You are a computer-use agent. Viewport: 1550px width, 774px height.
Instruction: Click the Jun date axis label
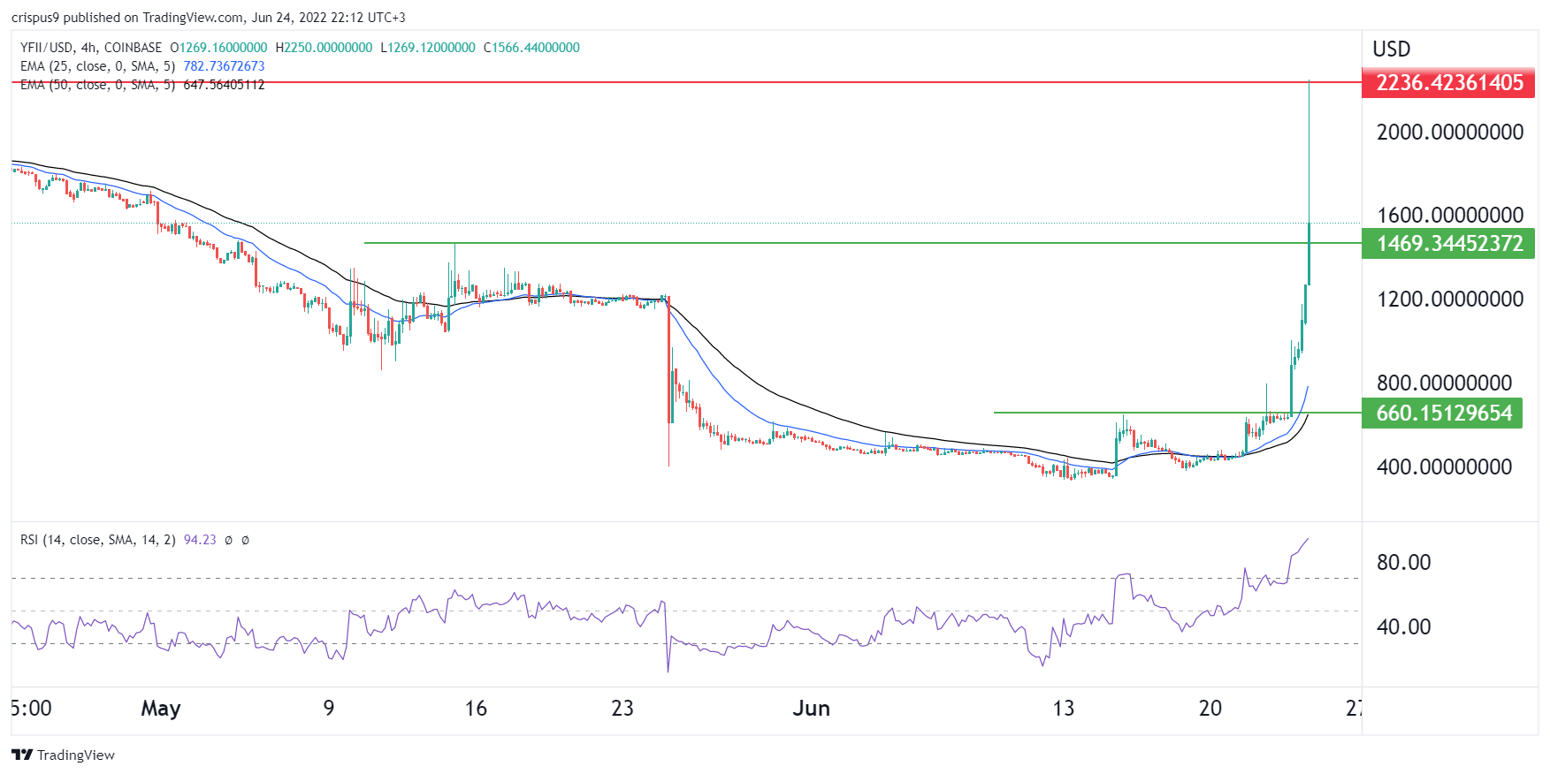(x=812, y=709)
